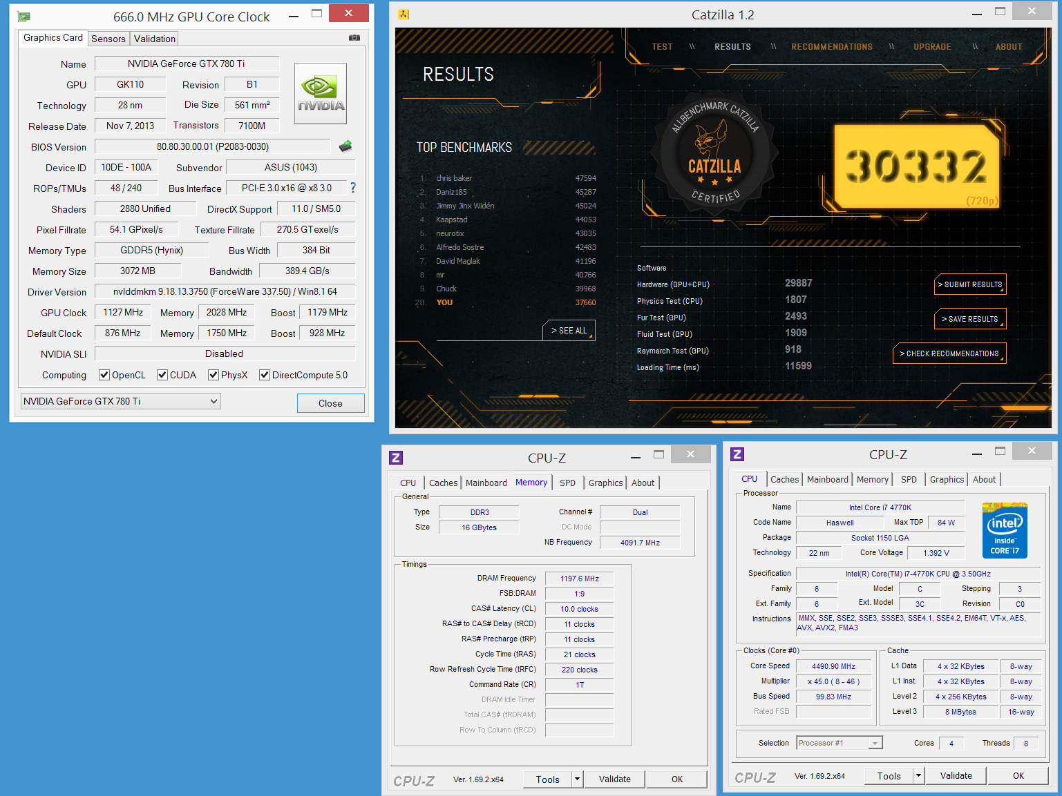Click the 30332 score display
This screenshot has width=1062, height=796.
pos(917,166)
